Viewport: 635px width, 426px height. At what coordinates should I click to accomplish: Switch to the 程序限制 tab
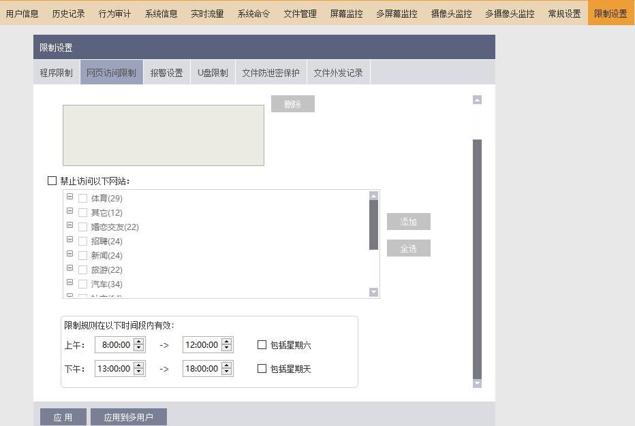(x=56, y=71)
